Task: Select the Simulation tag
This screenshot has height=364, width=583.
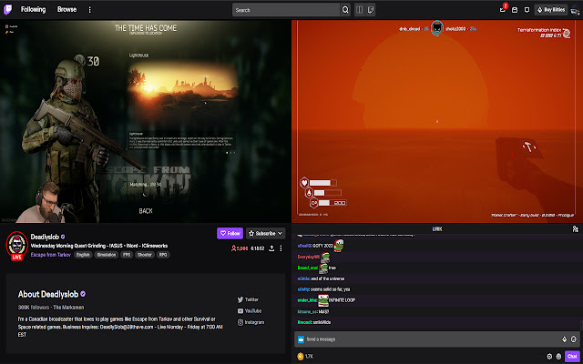Action: [x=107, y=255]
